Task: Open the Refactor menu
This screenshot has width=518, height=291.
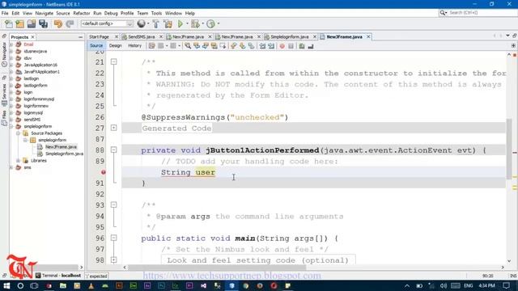Action: point(82,13)
